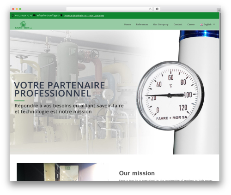
Task: Open the English language dropdown
Action: click(207, 24)
